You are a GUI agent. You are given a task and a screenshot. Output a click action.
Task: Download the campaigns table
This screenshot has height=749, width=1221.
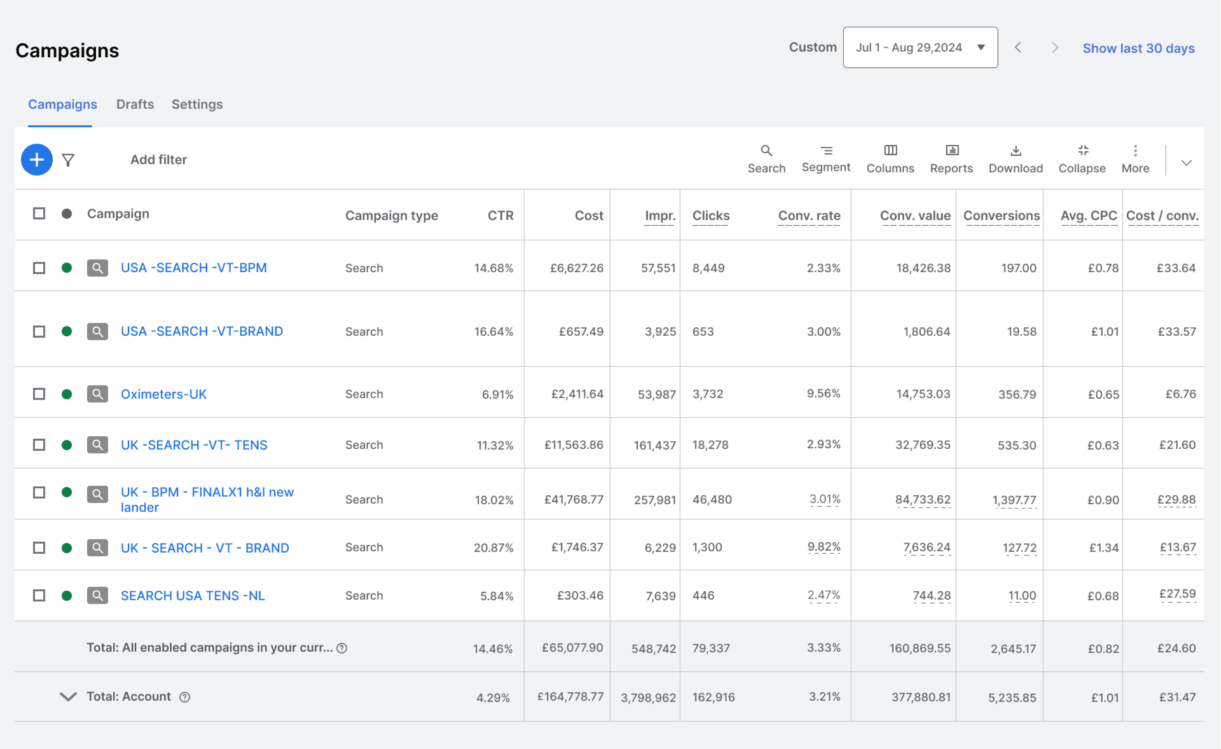tap(1016, 159)
